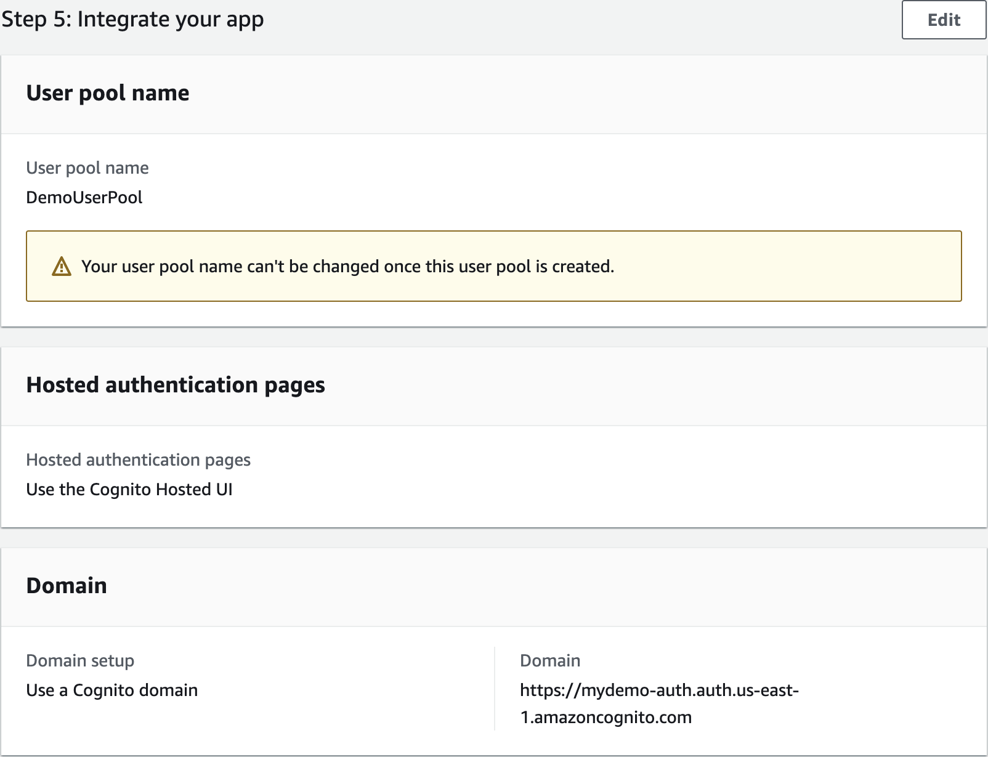Click the empty right side of the yellow warning banner
Screen dimensions: 988x757
click(x=801, y=267)
